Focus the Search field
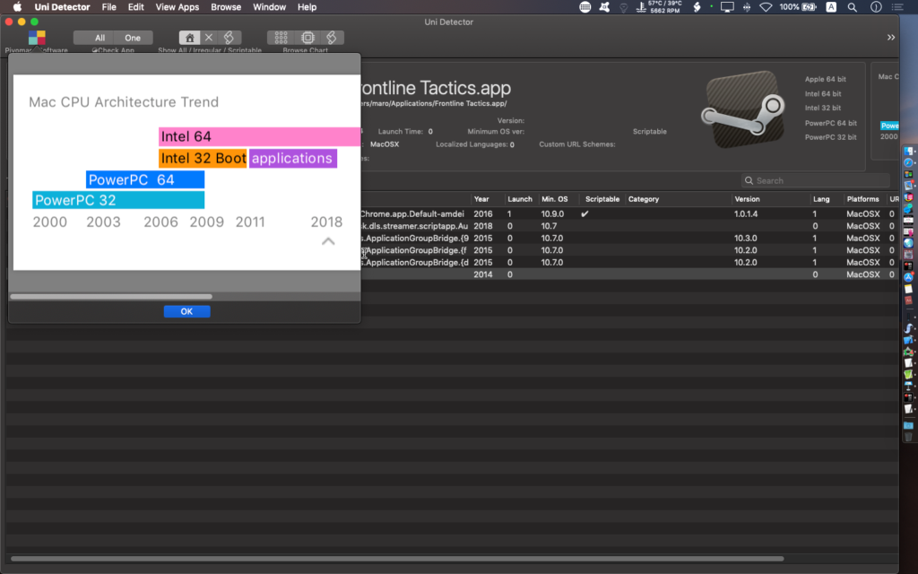918x574 pixels. click(815, 180)
